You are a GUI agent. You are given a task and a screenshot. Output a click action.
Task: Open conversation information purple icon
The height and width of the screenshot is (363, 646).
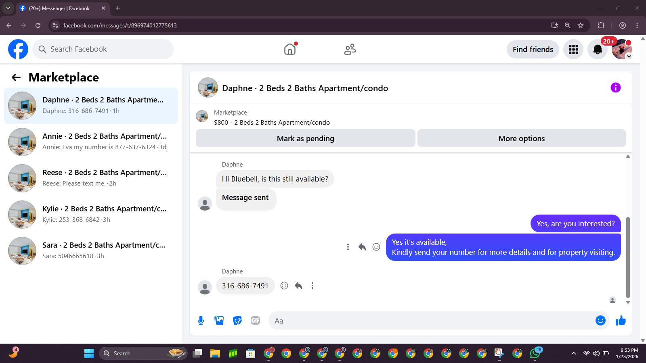[615, 88]
